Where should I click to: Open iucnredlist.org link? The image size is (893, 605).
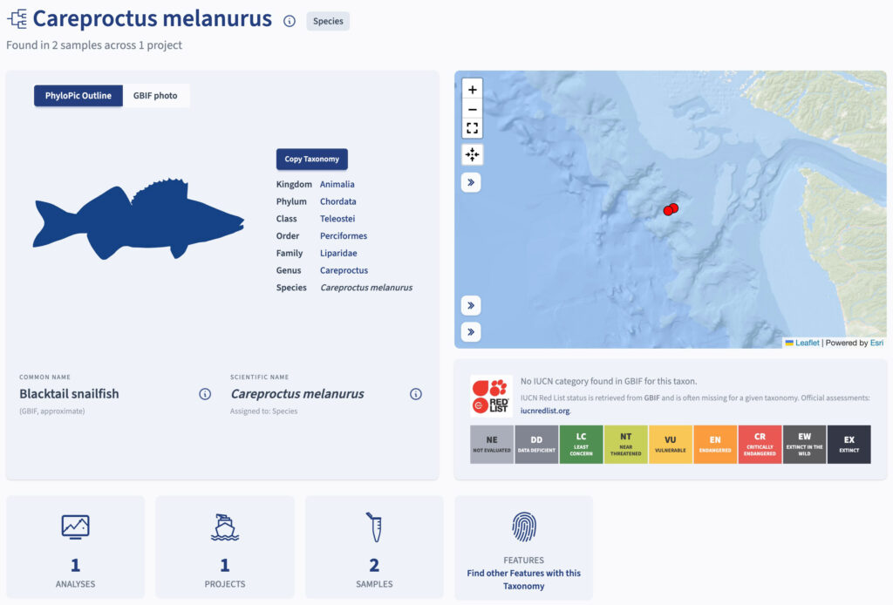pos(544,411)
